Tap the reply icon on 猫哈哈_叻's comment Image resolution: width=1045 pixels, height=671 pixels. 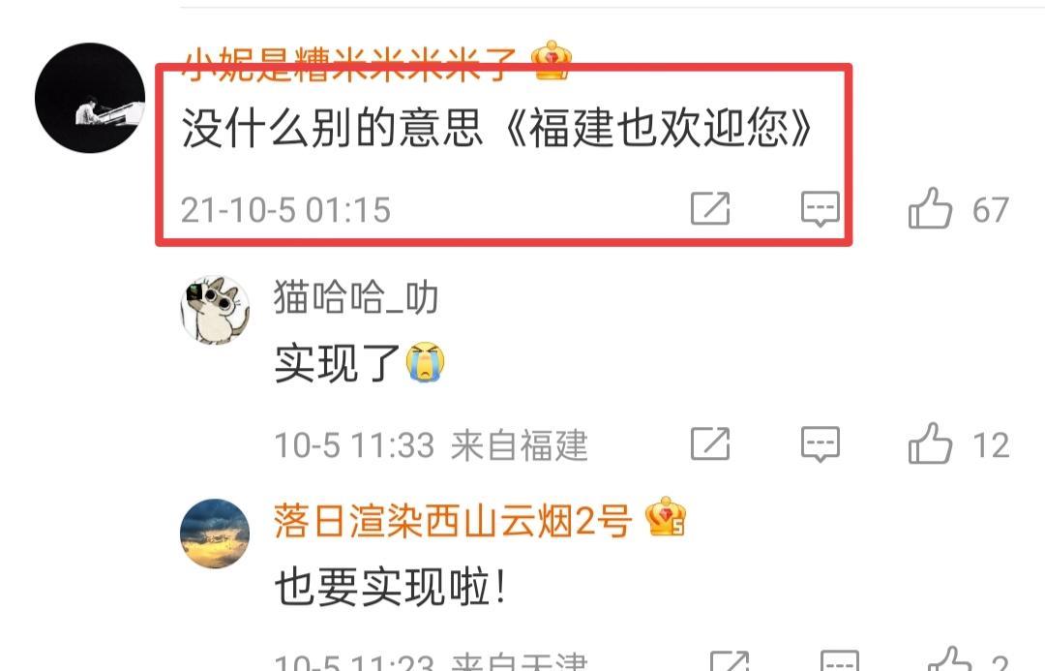821,444
